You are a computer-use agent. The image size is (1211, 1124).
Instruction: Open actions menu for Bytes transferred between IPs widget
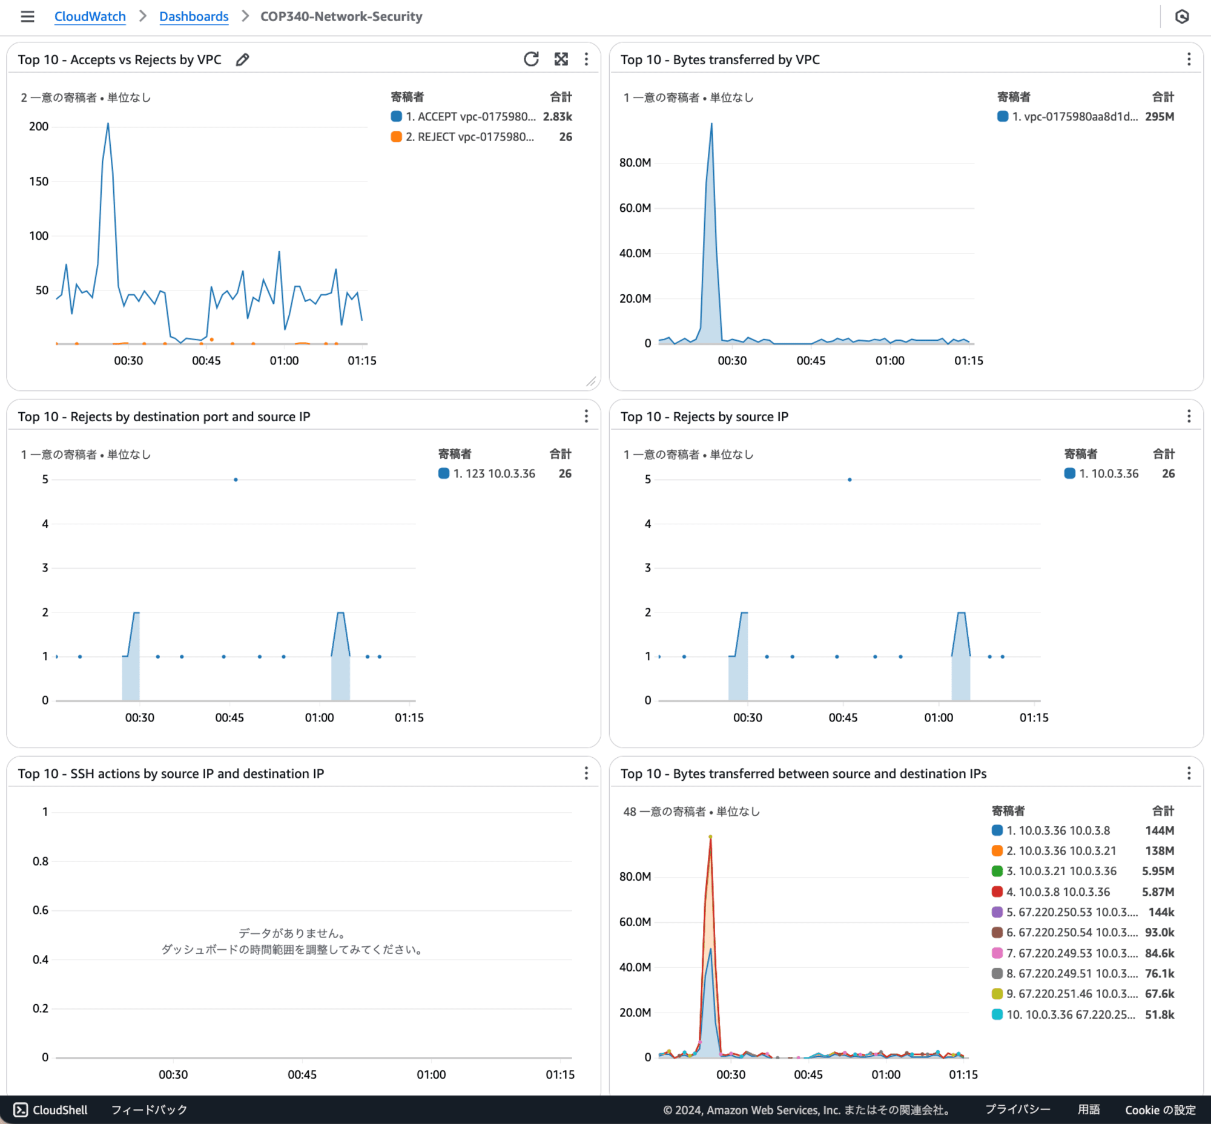(1189, 773)
